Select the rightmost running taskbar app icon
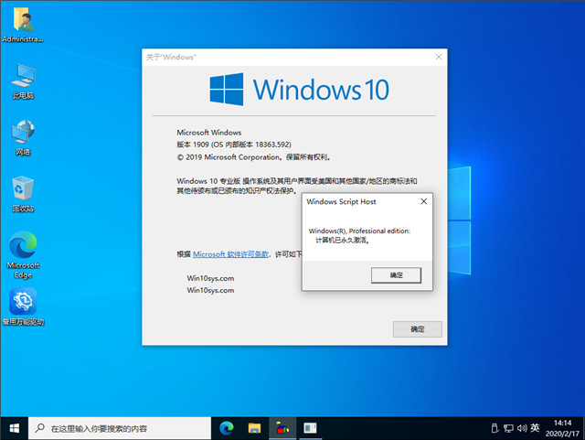 [310, 428]
